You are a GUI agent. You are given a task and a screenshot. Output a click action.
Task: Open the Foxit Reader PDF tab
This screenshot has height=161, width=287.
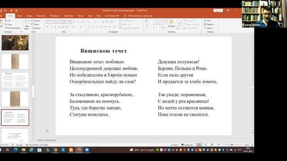[112, 16]
